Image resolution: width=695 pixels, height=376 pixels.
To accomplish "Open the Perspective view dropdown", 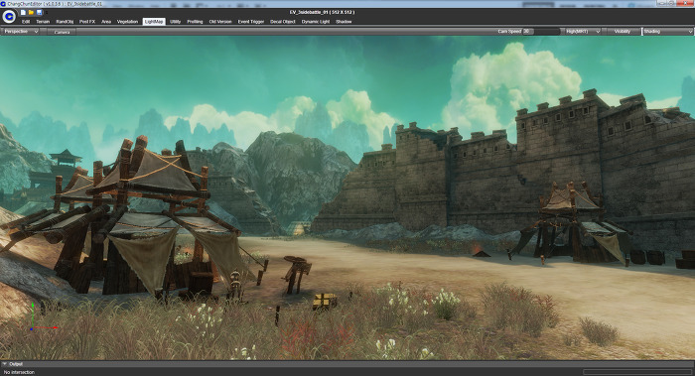I will [x=21, y=32].
